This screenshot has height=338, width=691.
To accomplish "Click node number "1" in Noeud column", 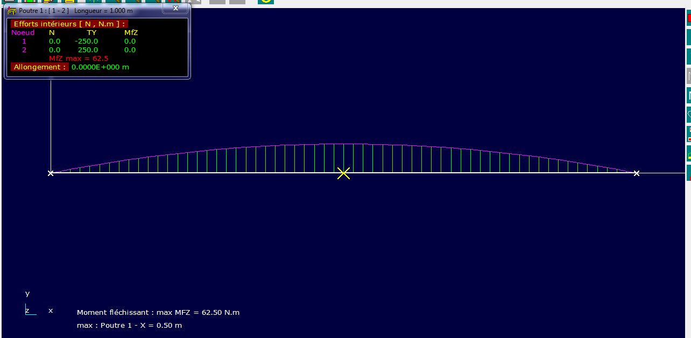I will [x=24, y=41].
